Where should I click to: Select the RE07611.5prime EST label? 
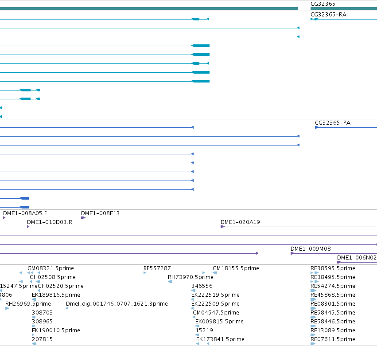(x=333, y=339)
